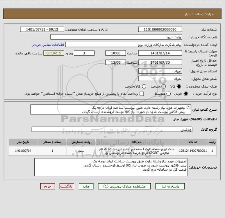Click the پاسخ به نیاز button

click(x=170, y=186)
